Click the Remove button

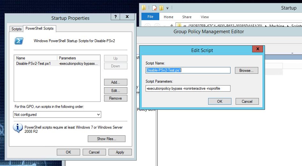[116, 98]
